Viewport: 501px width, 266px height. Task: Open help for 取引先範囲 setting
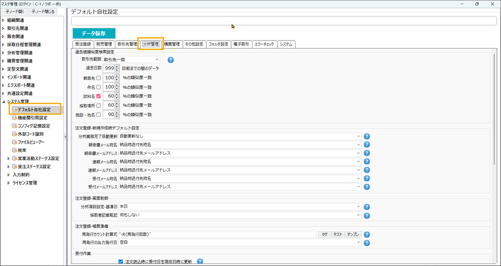(171, 60)
